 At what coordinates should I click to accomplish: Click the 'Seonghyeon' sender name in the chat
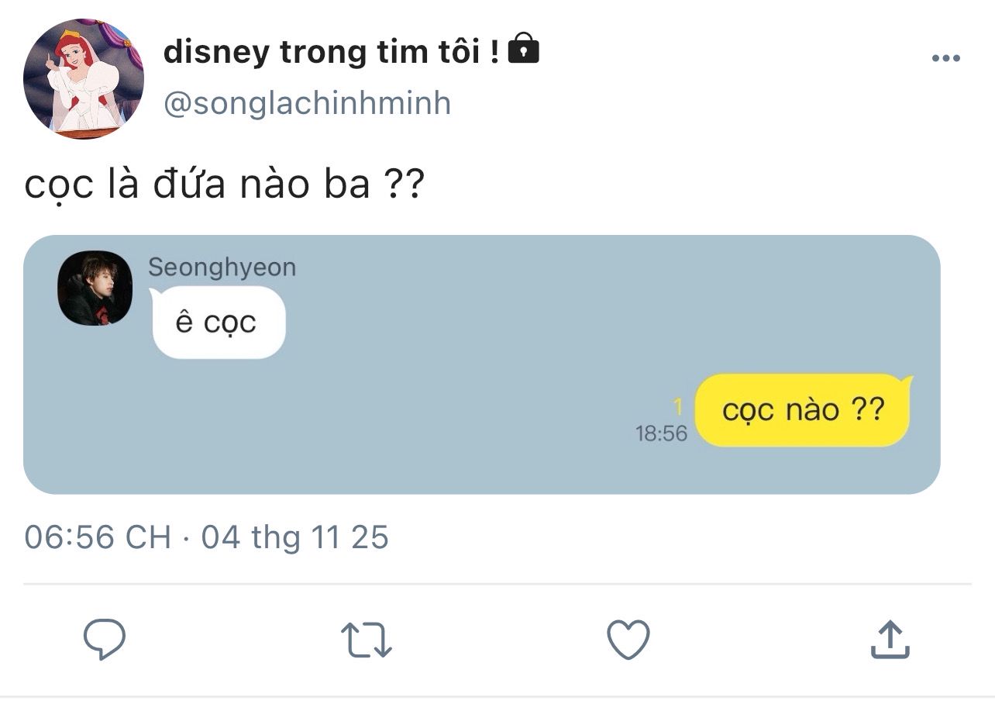222,267
